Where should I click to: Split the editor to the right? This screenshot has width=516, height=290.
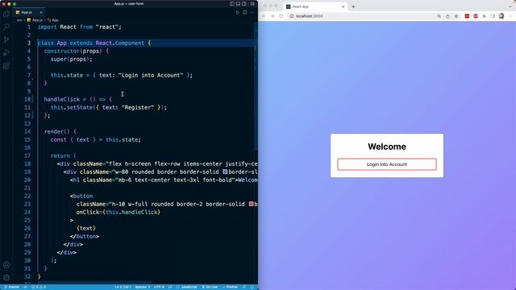click(245, 13)
